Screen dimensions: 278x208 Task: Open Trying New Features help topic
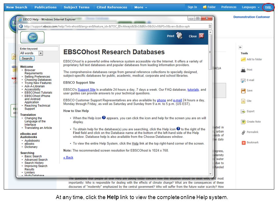38,83
